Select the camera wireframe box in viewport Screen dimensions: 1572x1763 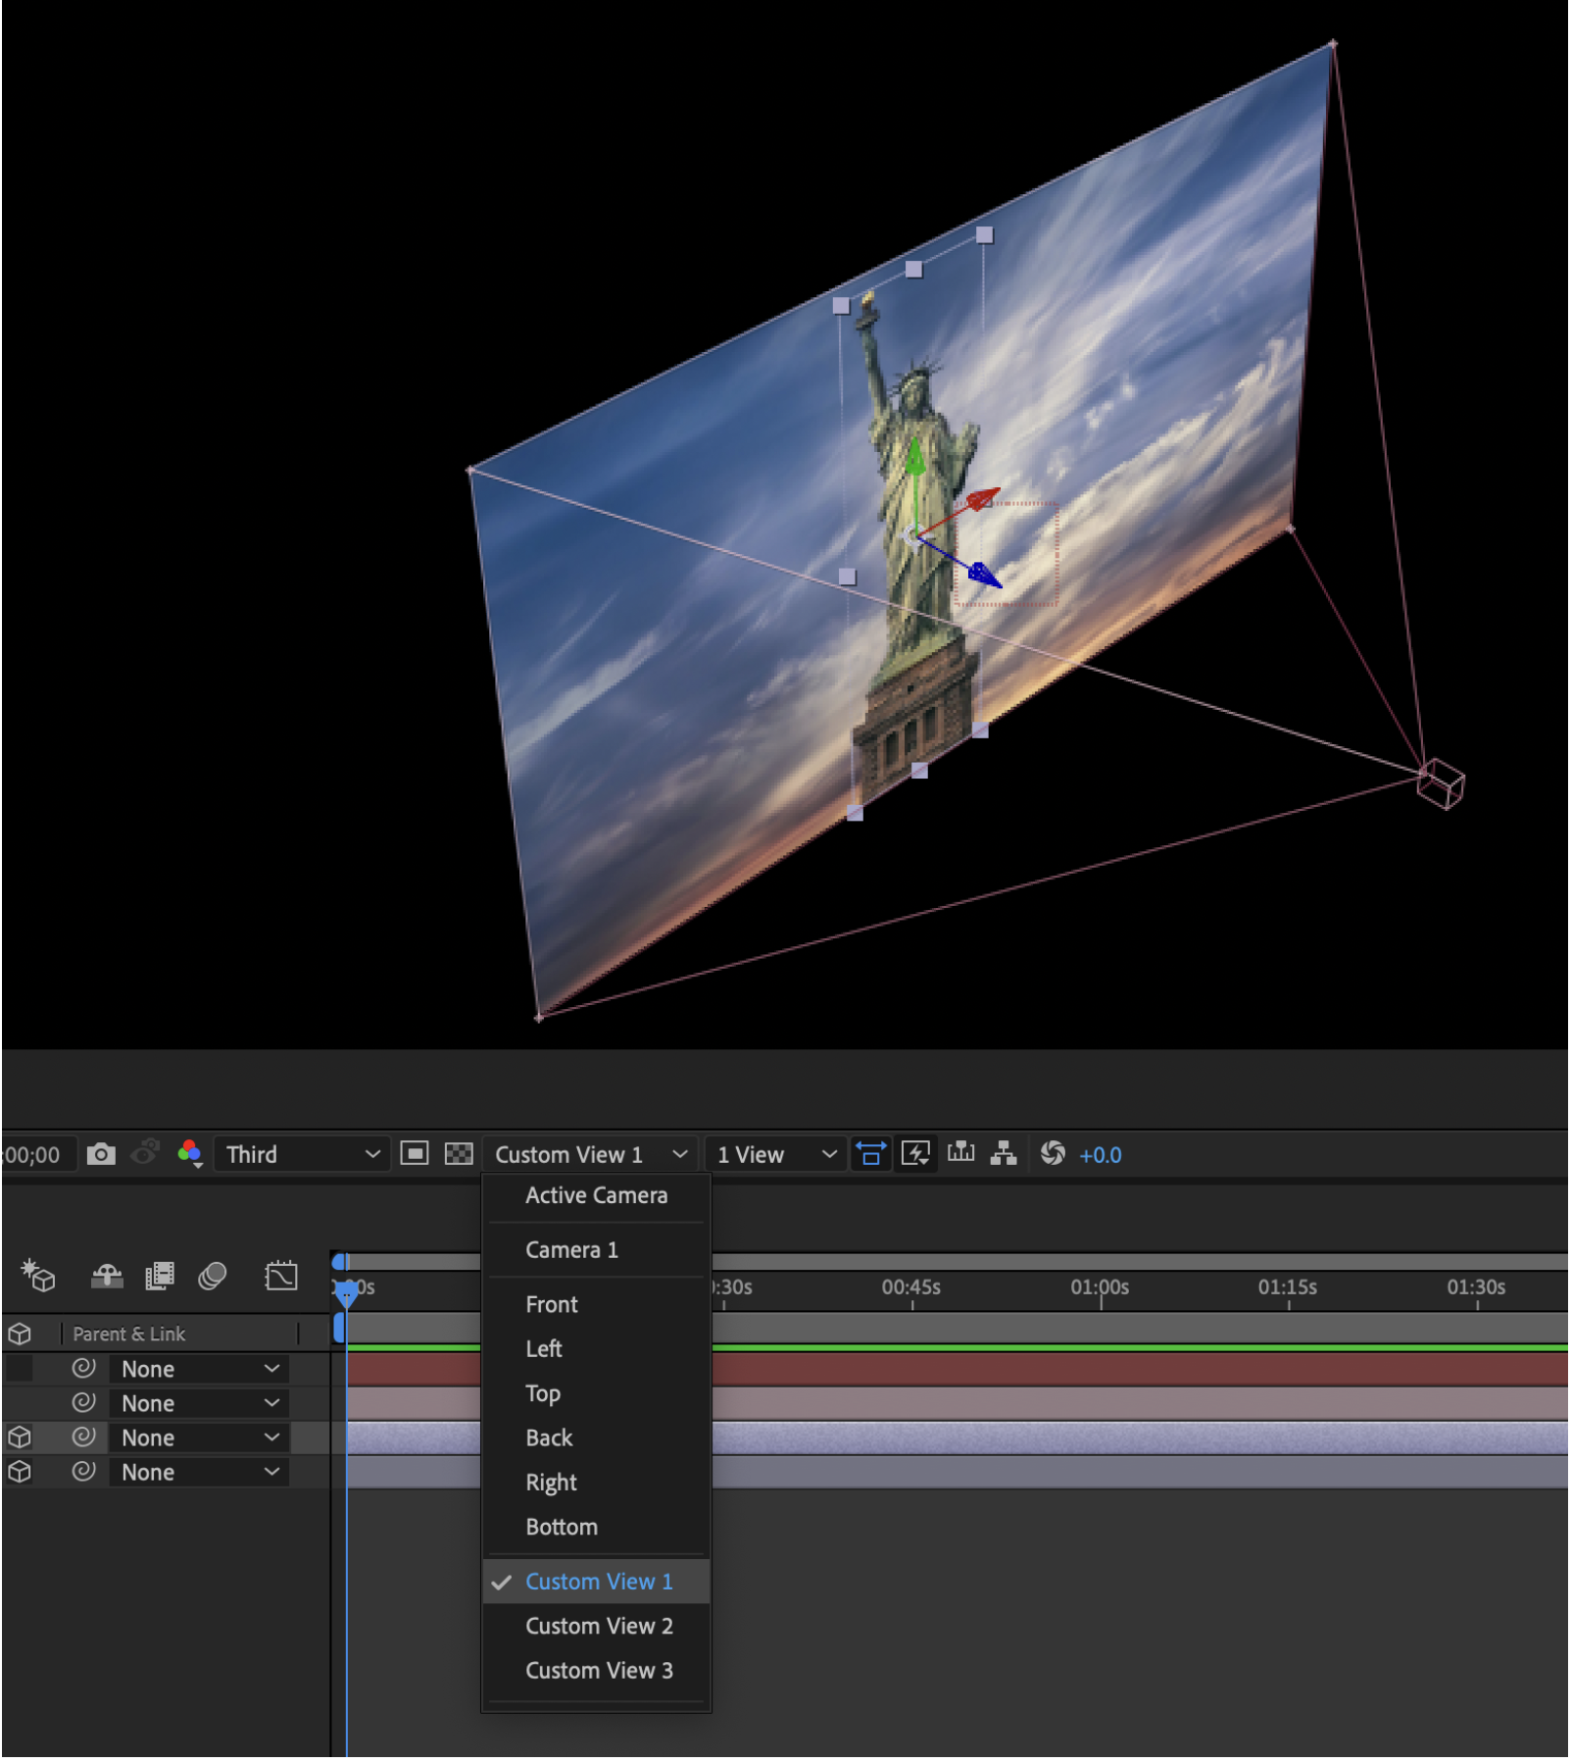click(1441, 783)
